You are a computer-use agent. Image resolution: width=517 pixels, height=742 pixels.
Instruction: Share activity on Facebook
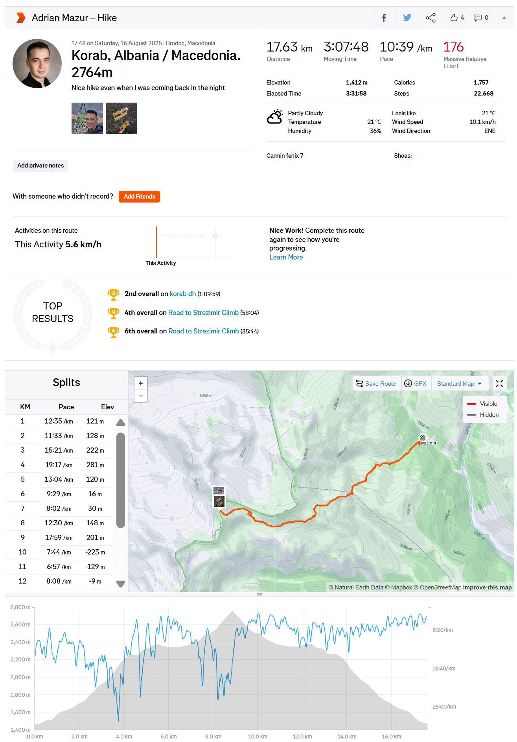tap(384, 18)
